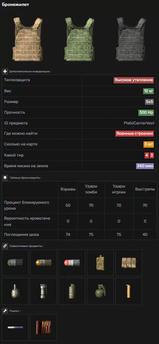Click the Высокое утепление badge
The image size is (159, 344).
(x=134, y=80)
